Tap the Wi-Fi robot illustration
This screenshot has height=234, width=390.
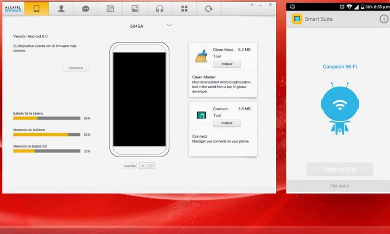pyautogui.click(x=340, y=108)
